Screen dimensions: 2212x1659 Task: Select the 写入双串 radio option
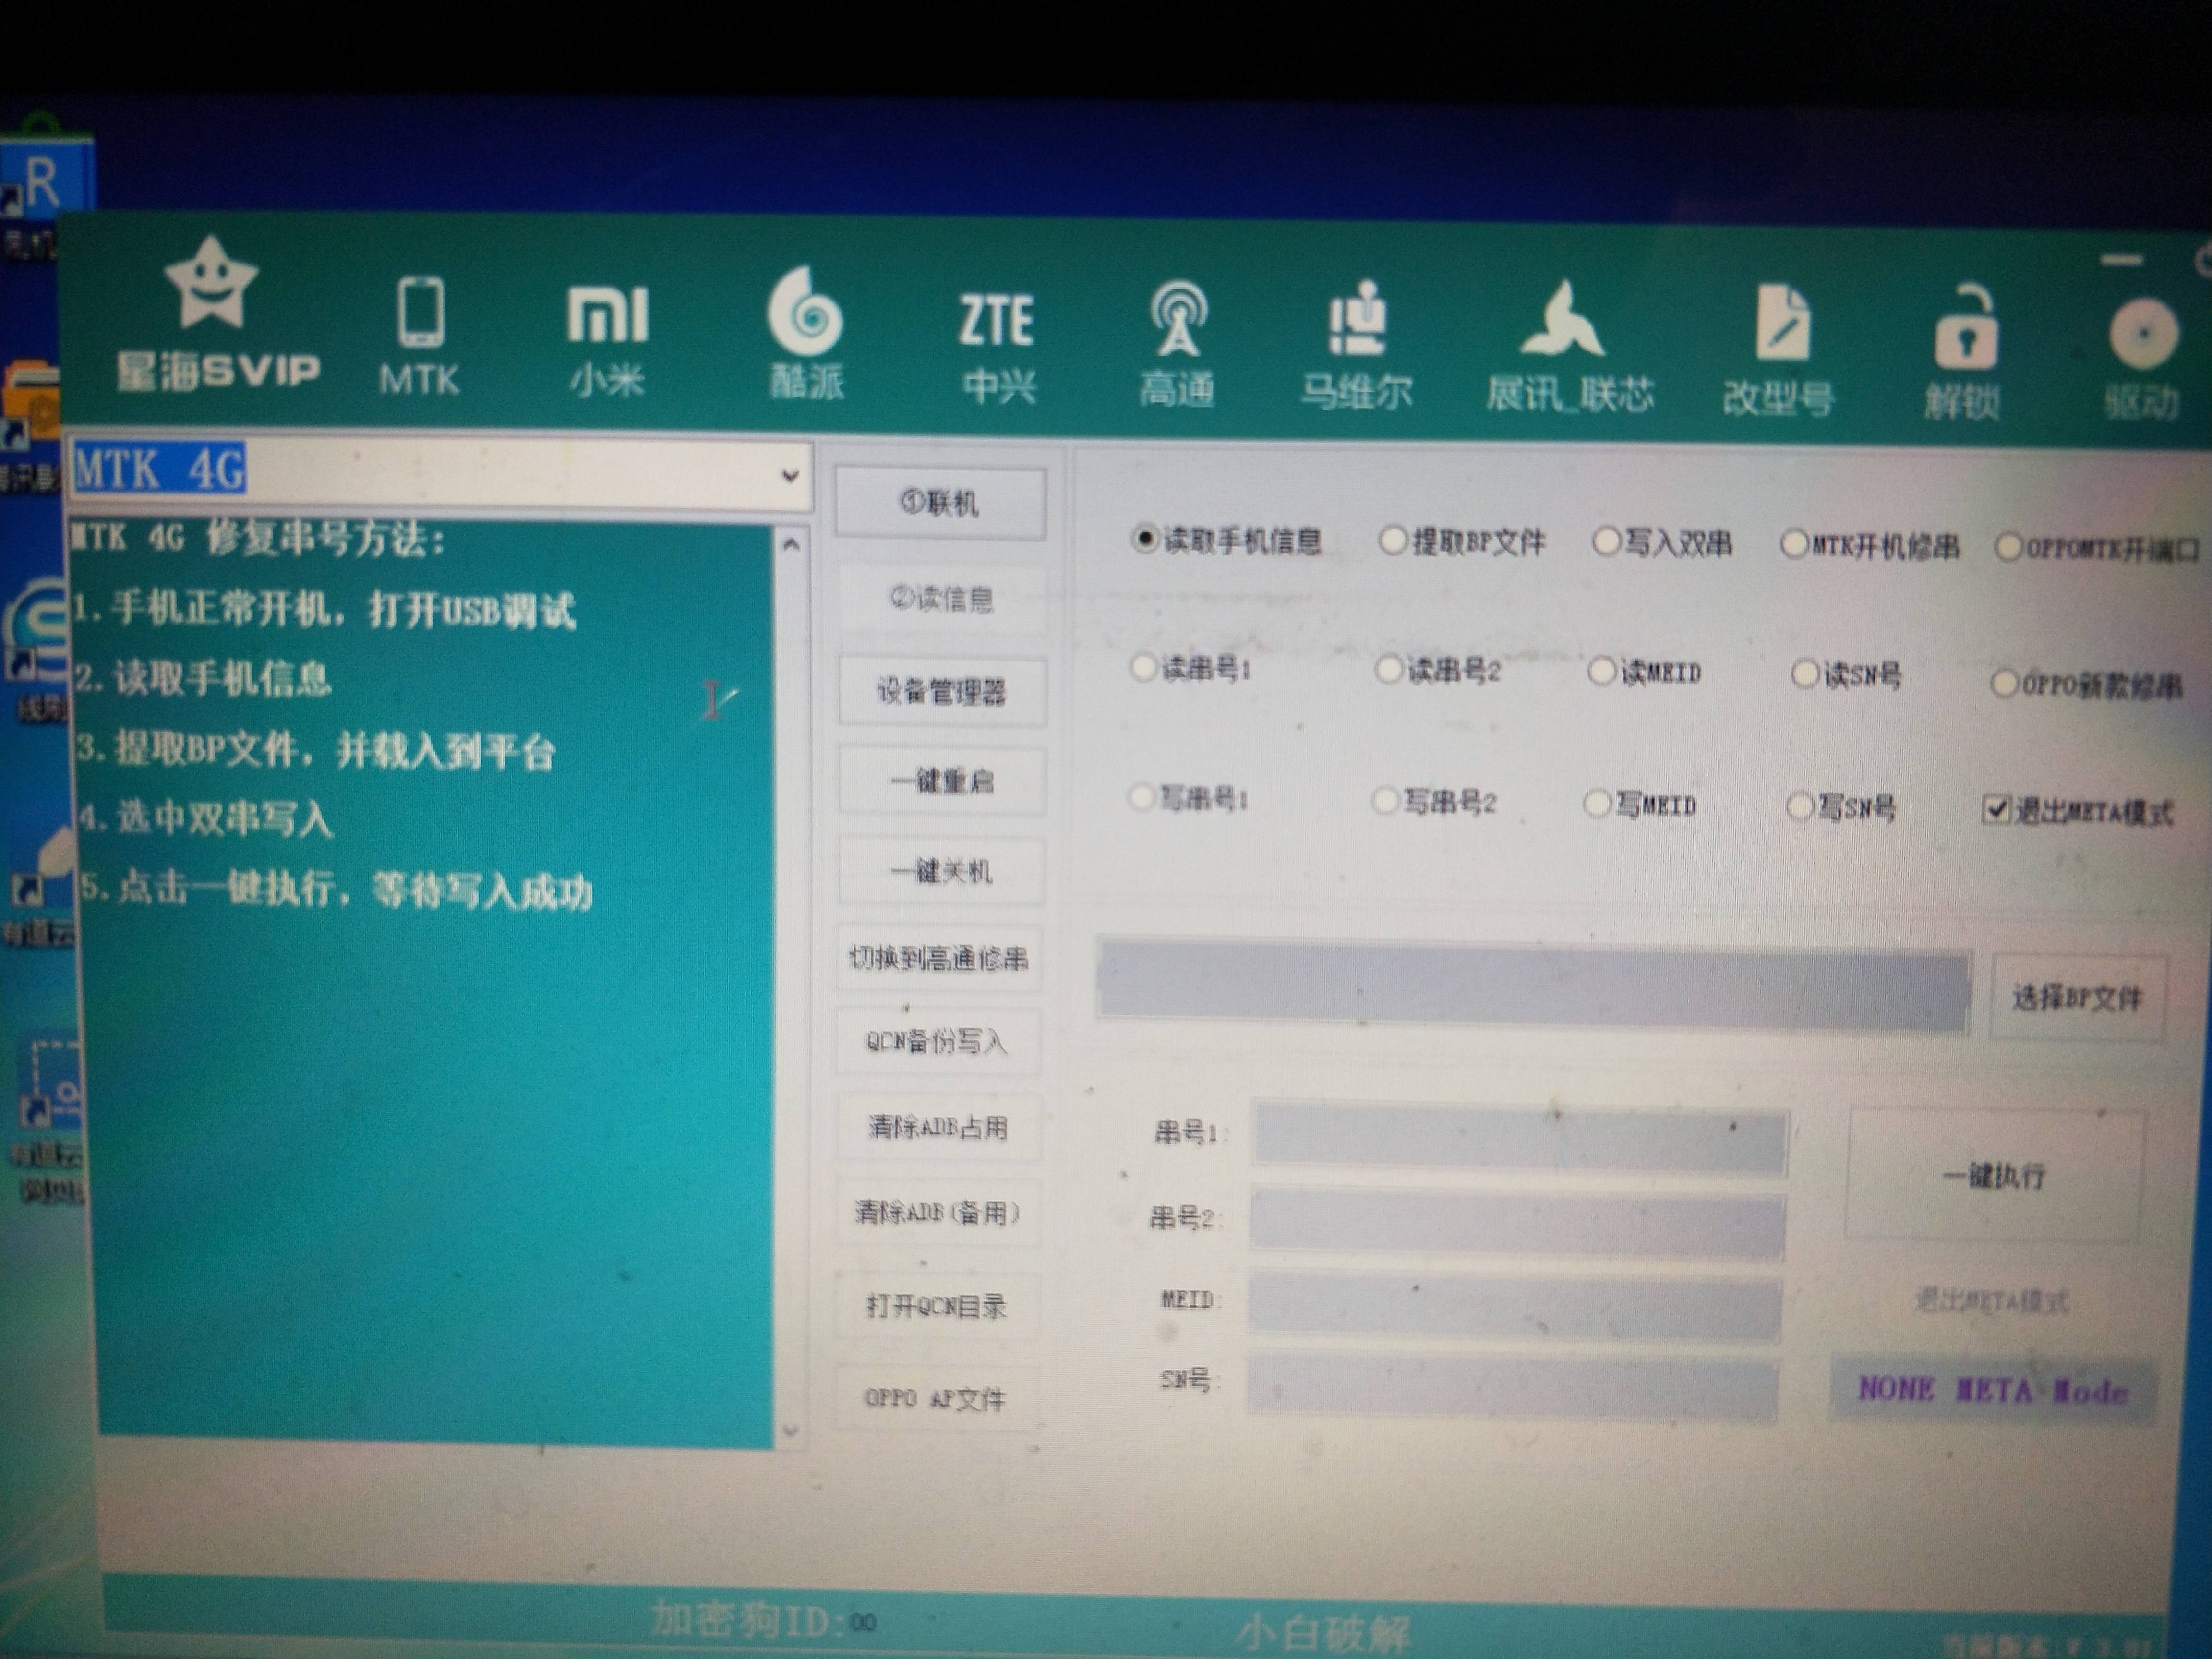pyautogui.click(x=1662, y=543)
